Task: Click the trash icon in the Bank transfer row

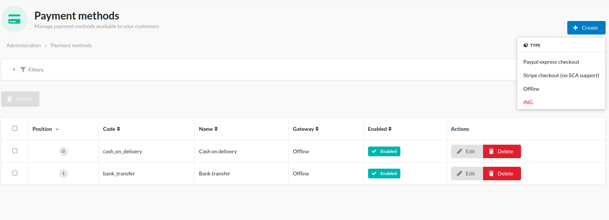Action: (491, 174)
